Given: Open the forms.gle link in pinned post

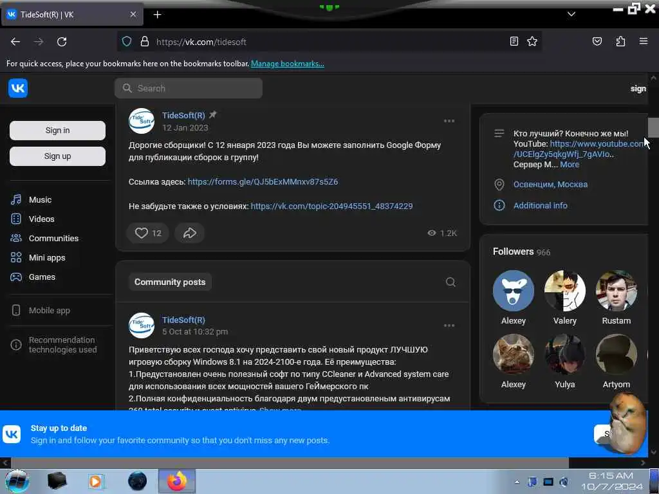Looking at the screenshot, I should point(263,182).
